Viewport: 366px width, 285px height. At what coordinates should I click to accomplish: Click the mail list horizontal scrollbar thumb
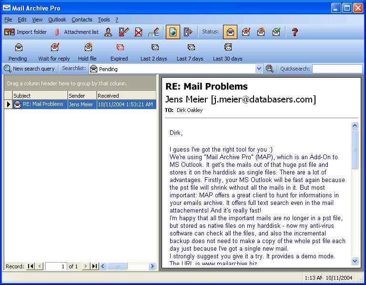pos(117,266)
